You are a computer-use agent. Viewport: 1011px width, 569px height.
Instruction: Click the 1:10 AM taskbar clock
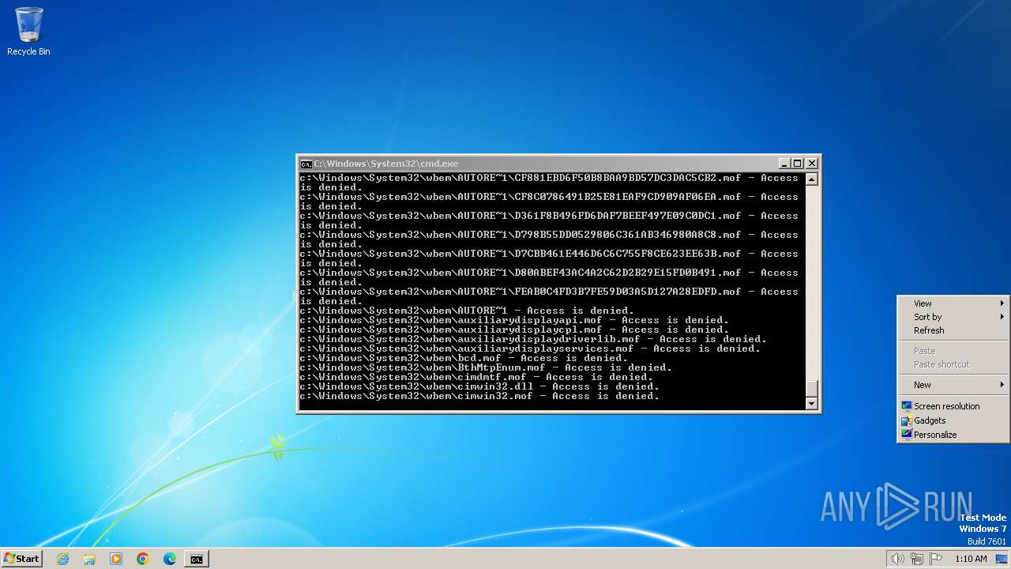tap(971, 559)
